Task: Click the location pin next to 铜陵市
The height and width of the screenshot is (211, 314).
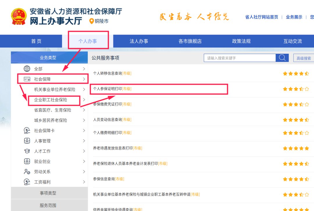Action: [x=92, y=21]
